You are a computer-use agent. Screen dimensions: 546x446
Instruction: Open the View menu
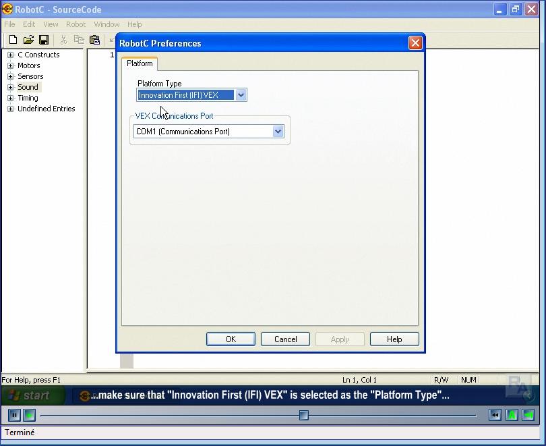51,24
